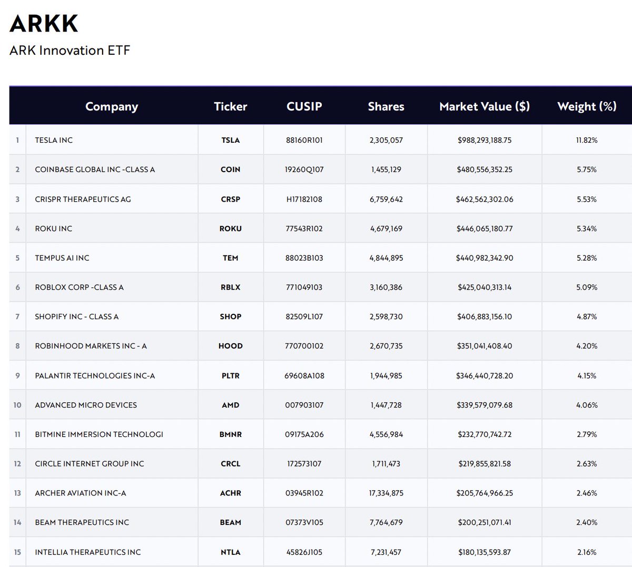Select the BEAM THERAPEUTICS INC company name
The image size is (632, 567).
click(82, 522)
